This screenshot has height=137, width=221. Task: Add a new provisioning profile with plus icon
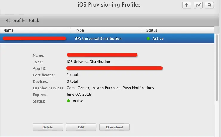[187, 5]
